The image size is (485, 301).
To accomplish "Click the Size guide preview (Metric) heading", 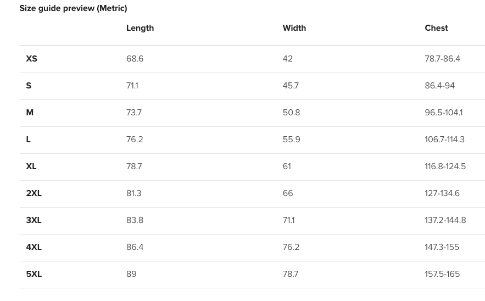I will [x=73, y=8].
